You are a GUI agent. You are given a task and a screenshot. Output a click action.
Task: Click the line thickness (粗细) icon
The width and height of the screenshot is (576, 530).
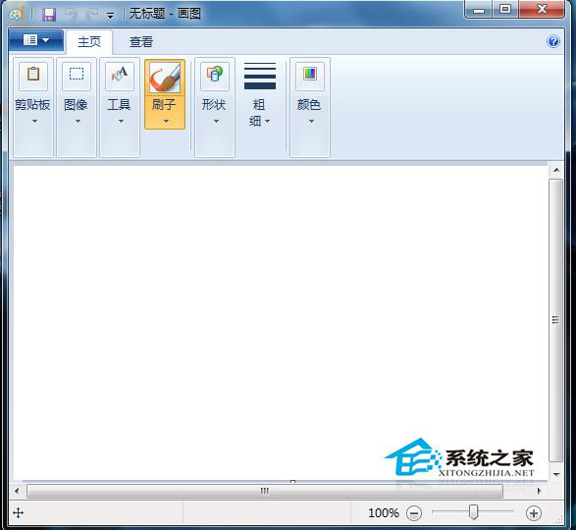point(260,77)
